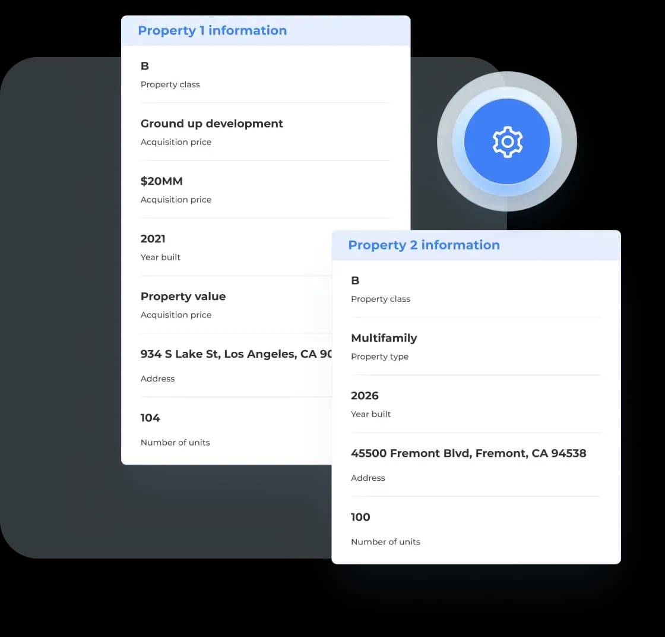
Task: Click Number of units label under 100
Action: (x=385, y=542)
